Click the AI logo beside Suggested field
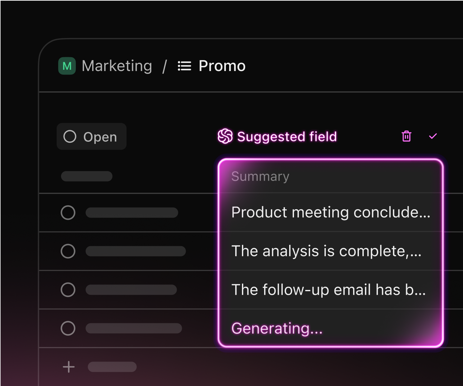This screenshot has width=463, height=386. click(225, 136)
